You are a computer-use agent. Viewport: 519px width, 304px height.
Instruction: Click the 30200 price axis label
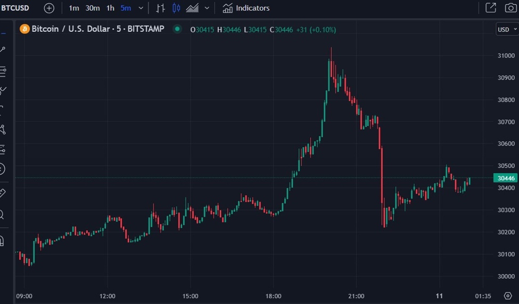506,232
